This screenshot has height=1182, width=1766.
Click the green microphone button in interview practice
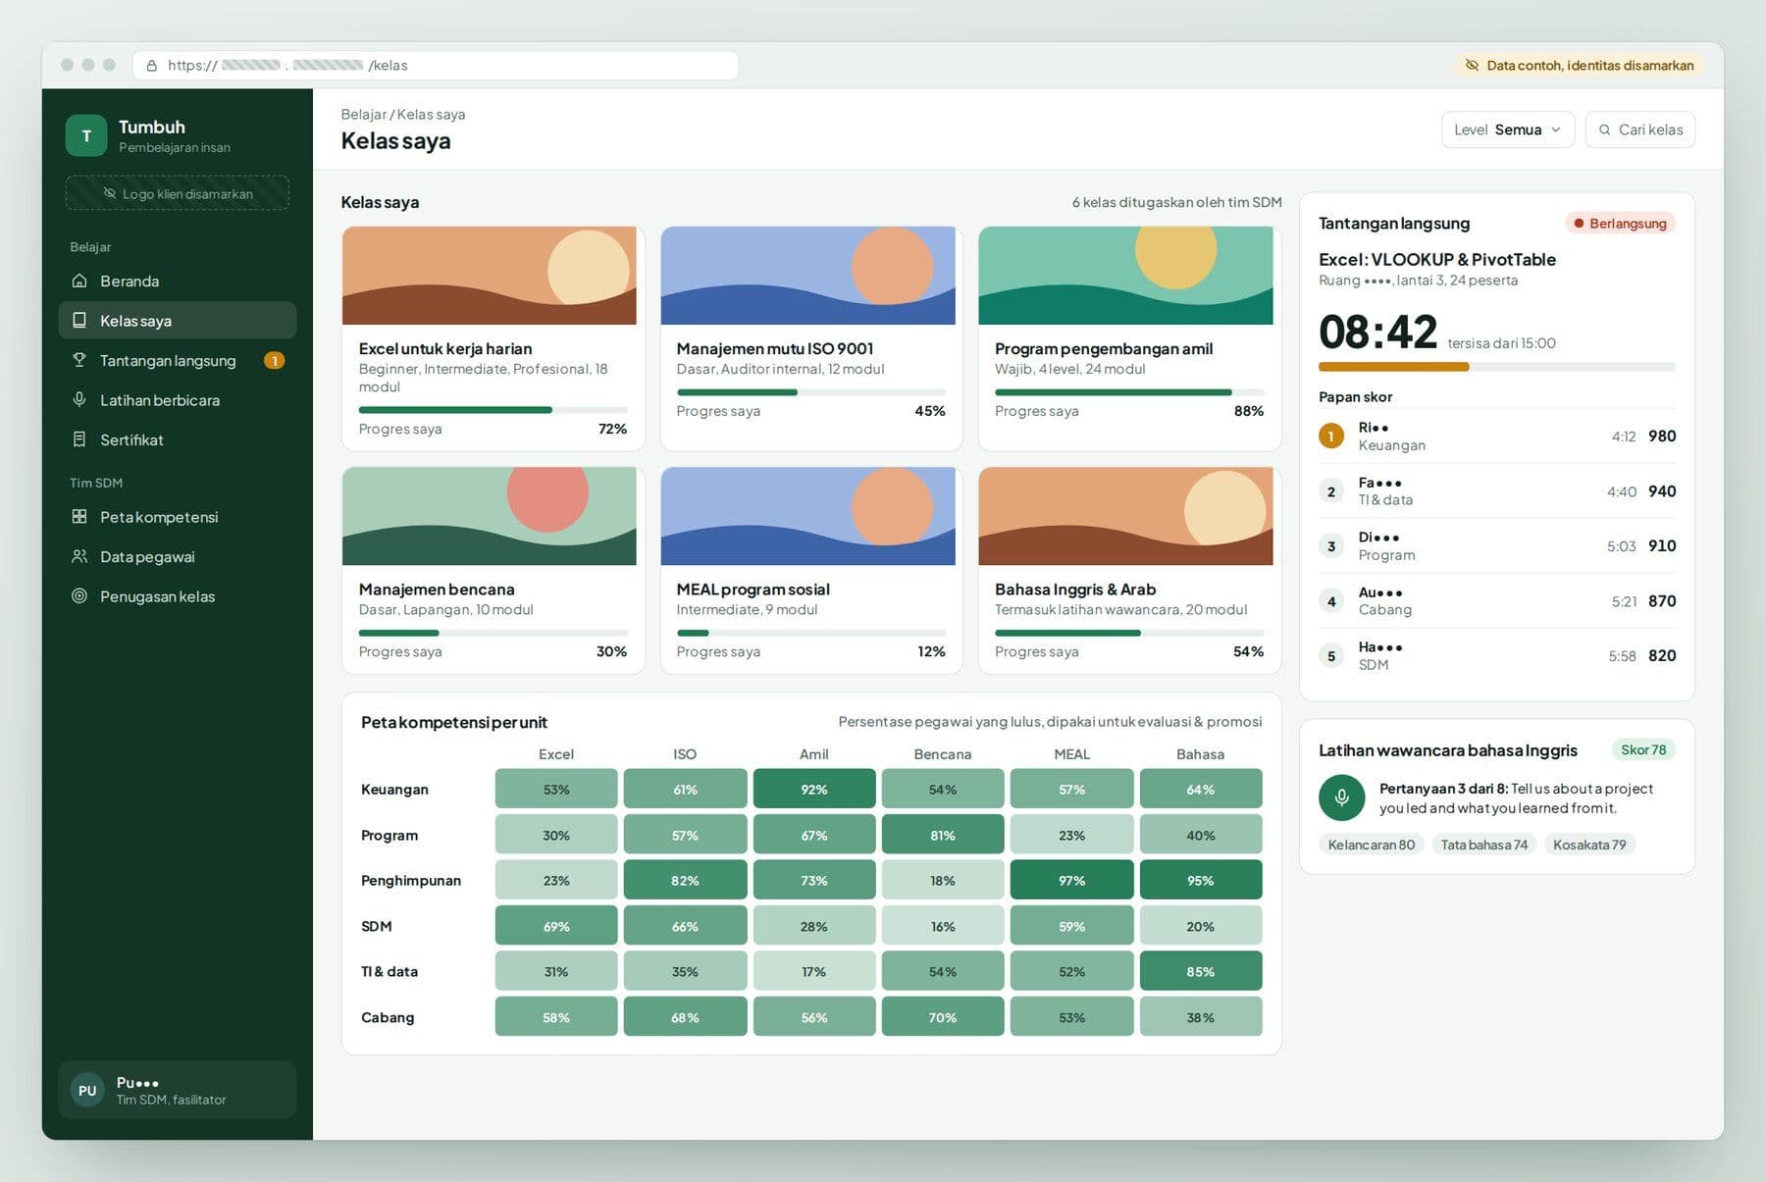click(1342, 798)
